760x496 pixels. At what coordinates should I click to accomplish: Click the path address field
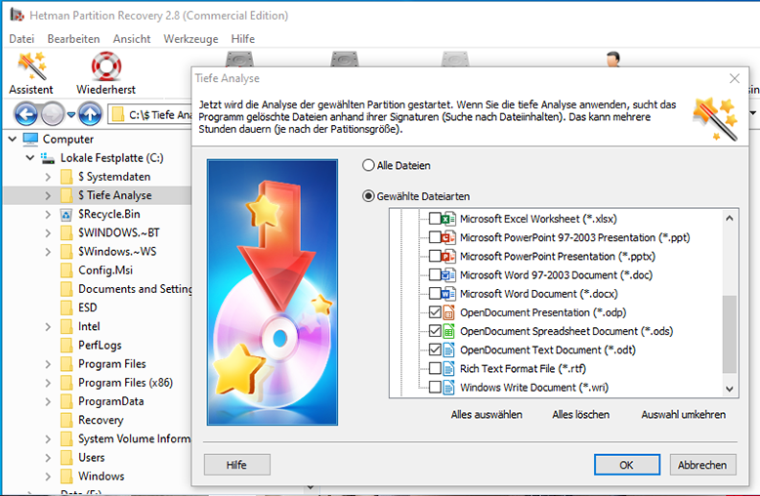[149, 115]
